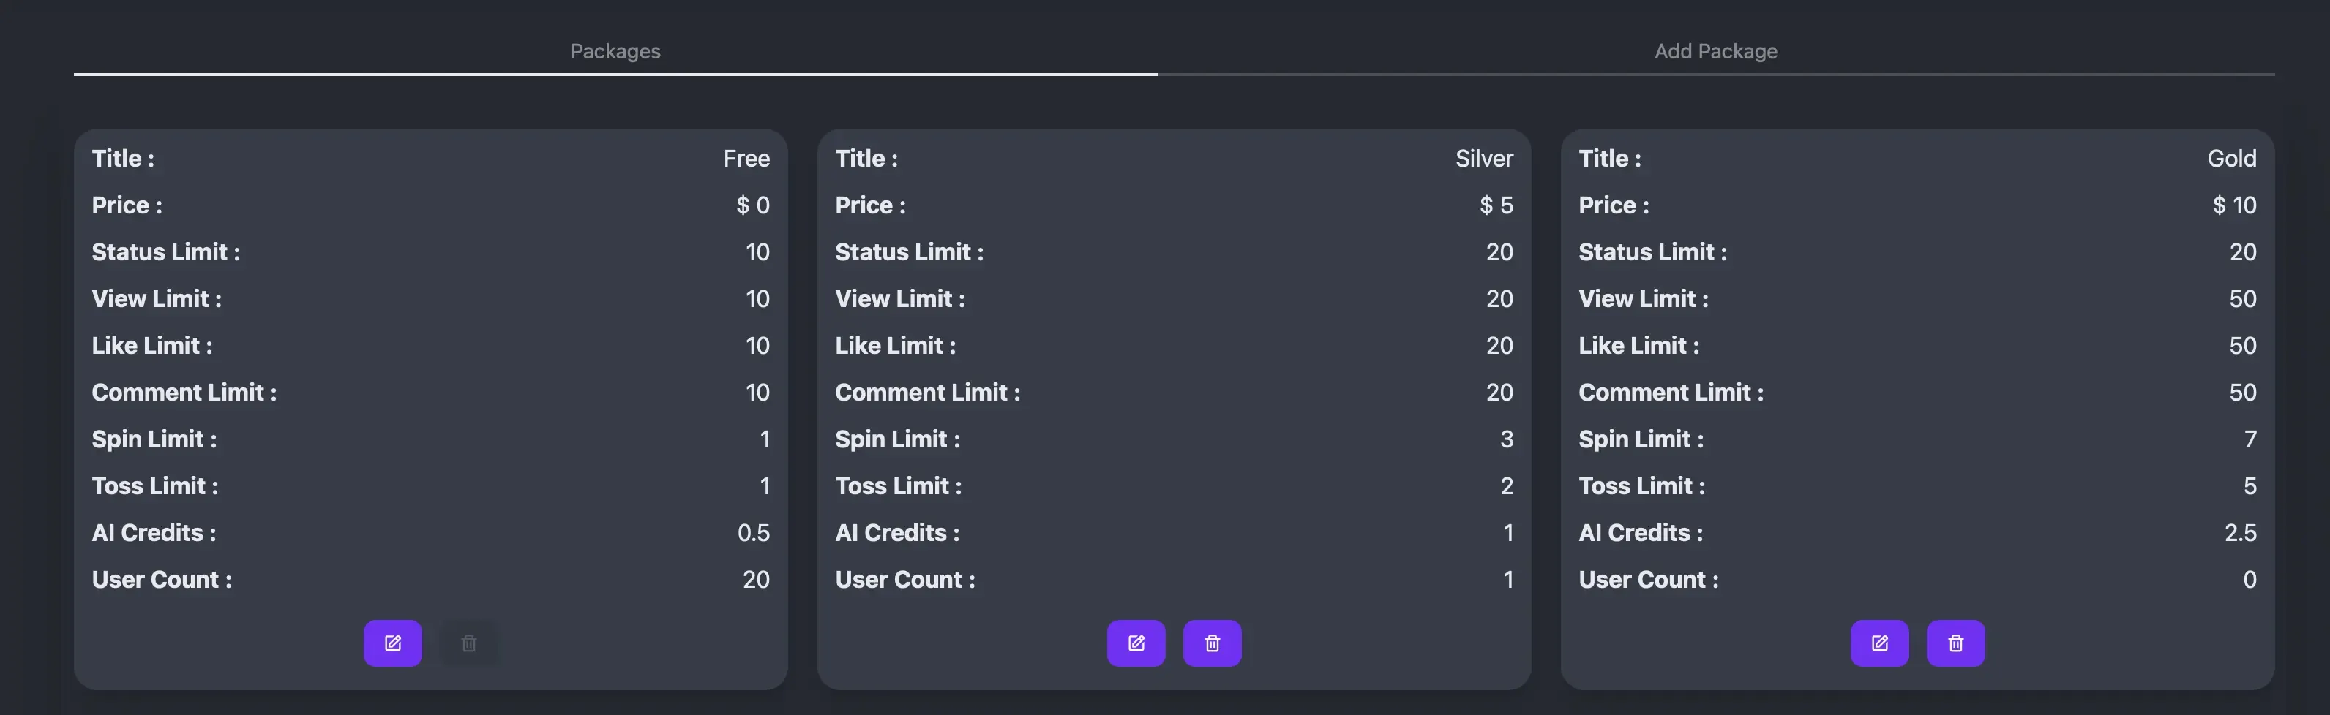This screenshot has width=2330, height=715.
Task: Click the delete icon on the Silver package
Action: (x=1213, y=643)
